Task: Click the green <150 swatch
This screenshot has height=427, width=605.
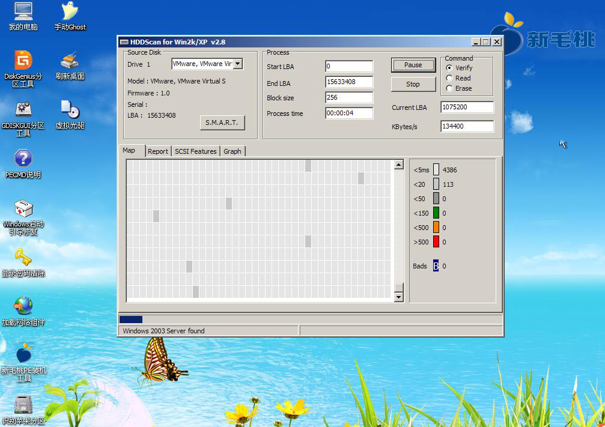Action: pos(436,213)
